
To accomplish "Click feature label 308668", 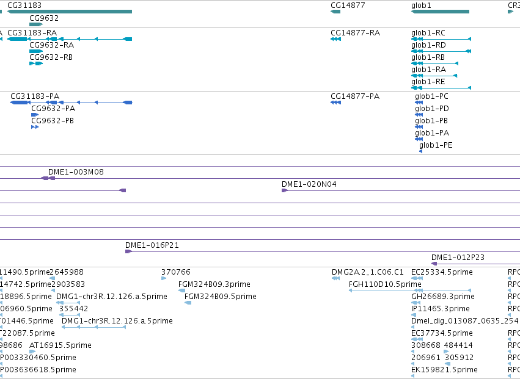I will point(426,346).
